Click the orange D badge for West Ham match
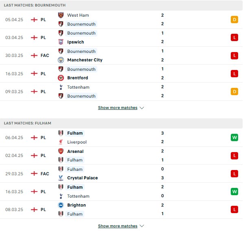 click(x=234, y=20)
